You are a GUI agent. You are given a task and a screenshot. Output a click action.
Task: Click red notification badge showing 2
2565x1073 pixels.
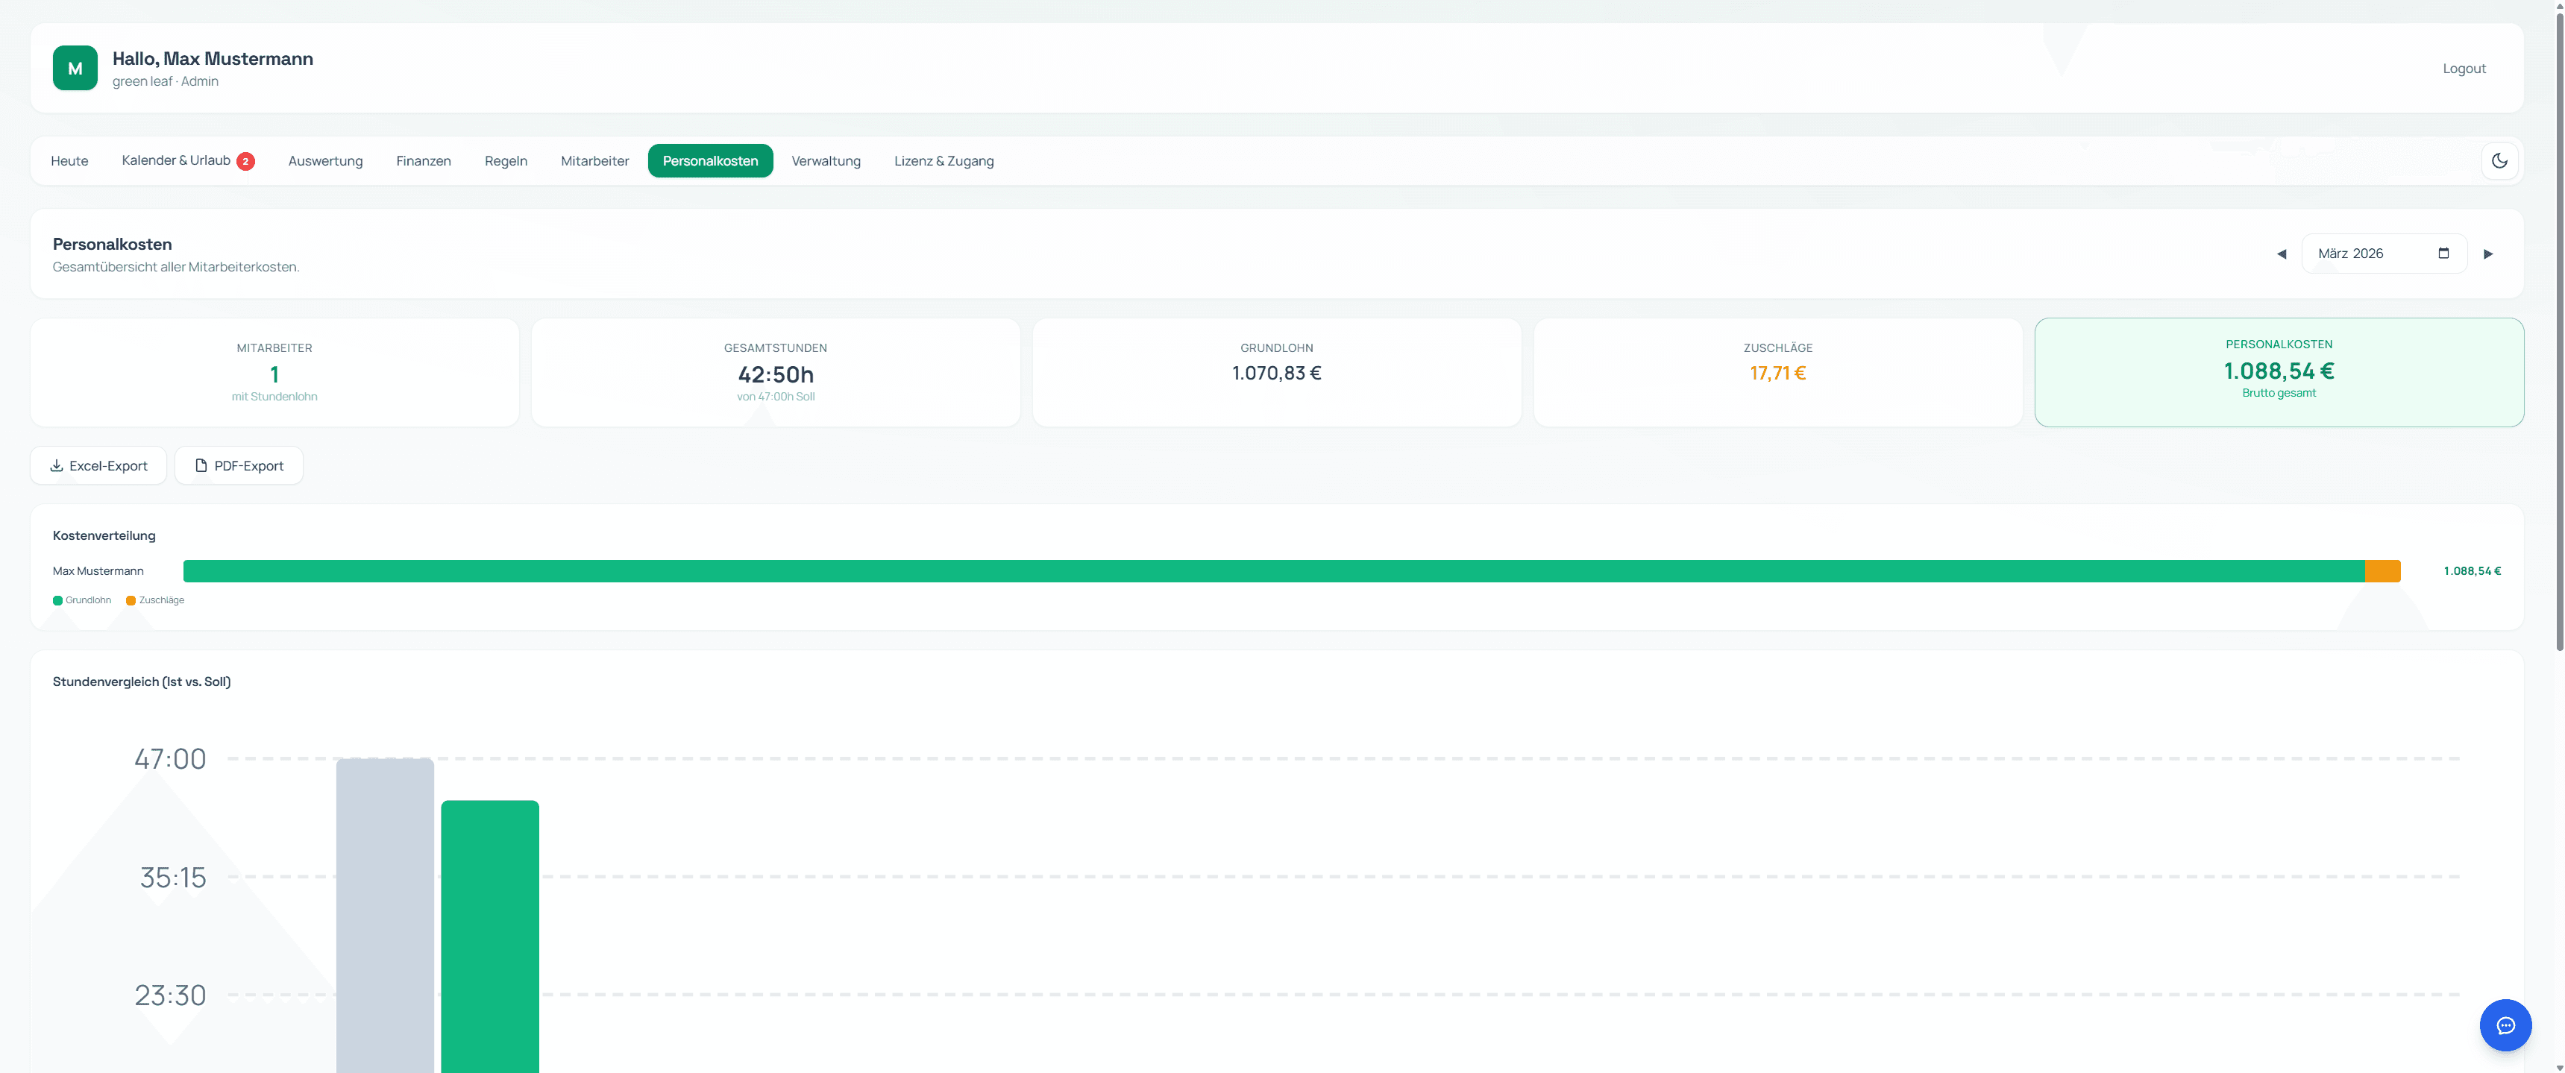pyautogui.click(x=246, y=161)
